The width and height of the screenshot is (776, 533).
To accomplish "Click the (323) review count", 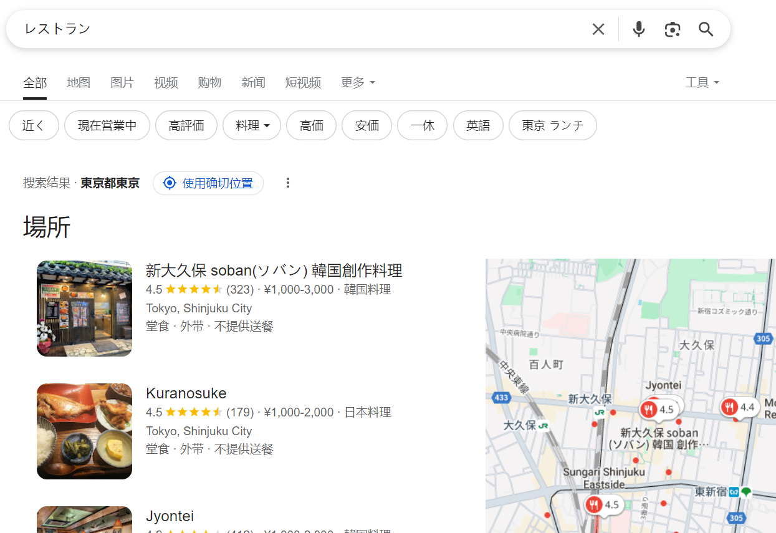I will tap(240, 289).
